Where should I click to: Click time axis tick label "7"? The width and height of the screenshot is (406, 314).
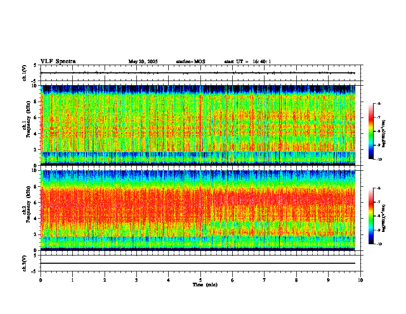coord(265,280)
